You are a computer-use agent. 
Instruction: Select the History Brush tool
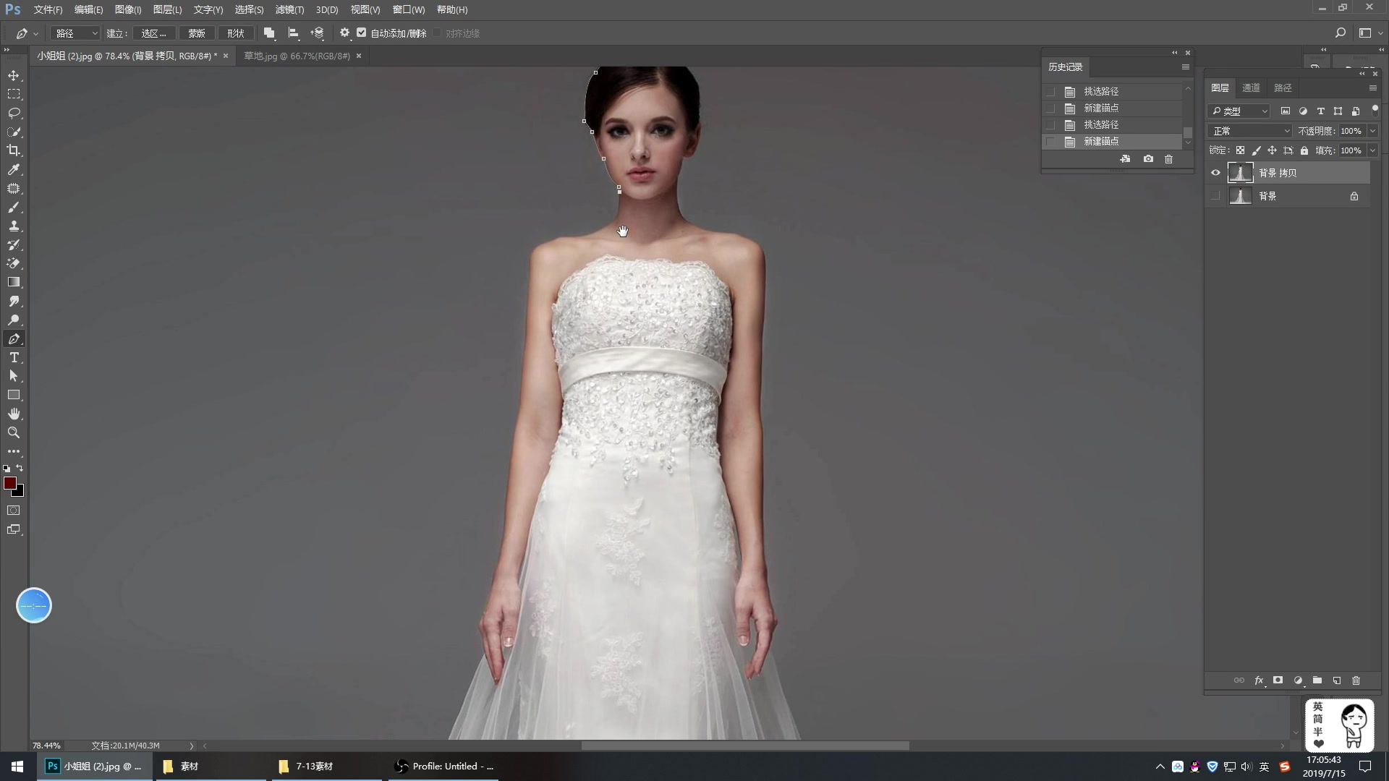(x=14, y=245)
